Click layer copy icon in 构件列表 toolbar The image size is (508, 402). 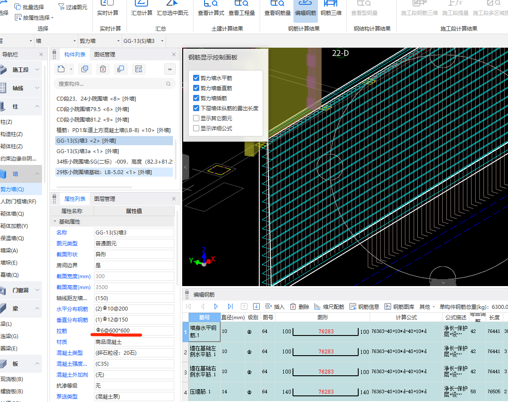[121, 69]
